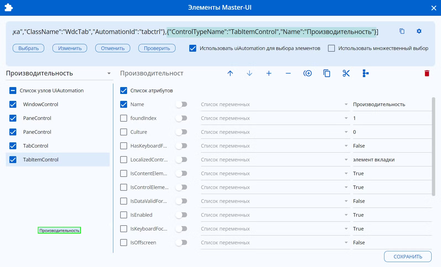Cut element with scissors icon
Image resolution: width=441 pixels, height=267 pixels.
pyautogui.click(x=346, y=73)
